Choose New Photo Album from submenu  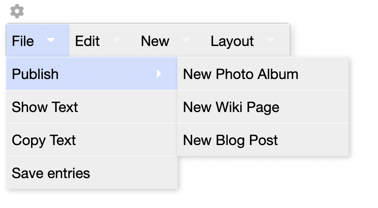pos(241,74)
